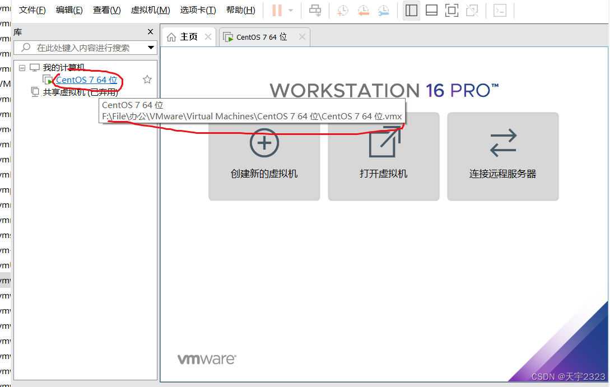
Task: Open the 查看(V) menu
Action: [x=106, y=10]
